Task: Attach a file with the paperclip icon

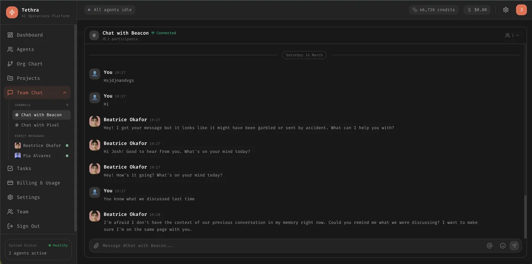Action: pyautogui.click(x=97, y=246)
